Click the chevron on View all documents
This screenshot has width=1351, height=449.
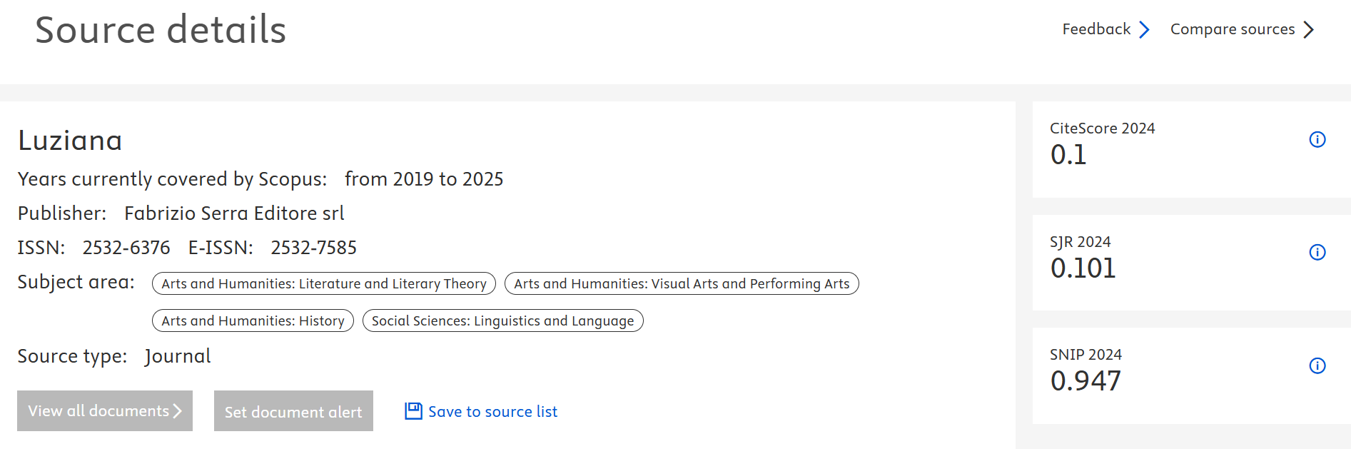point(178,410)
